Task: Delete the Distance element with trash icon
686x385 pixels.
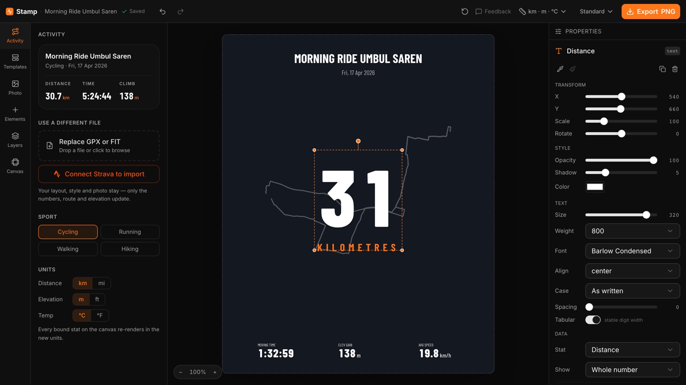Action: [675, 69]
